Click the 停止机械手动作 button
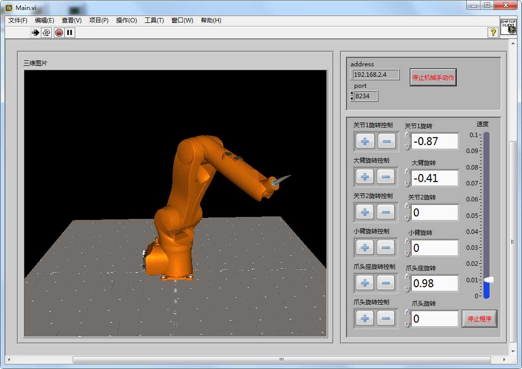 (x=433, y=77)
